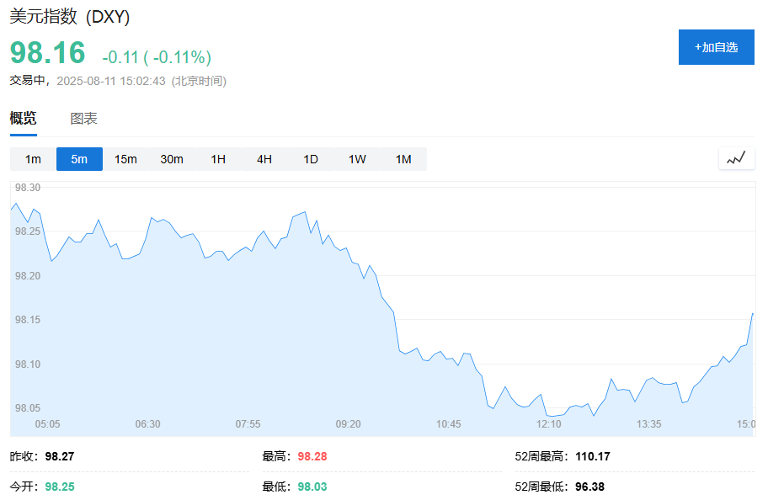The image size is (768, 500).
Task: Click the 12:10 time axis label
Action: tap(548, 424)
